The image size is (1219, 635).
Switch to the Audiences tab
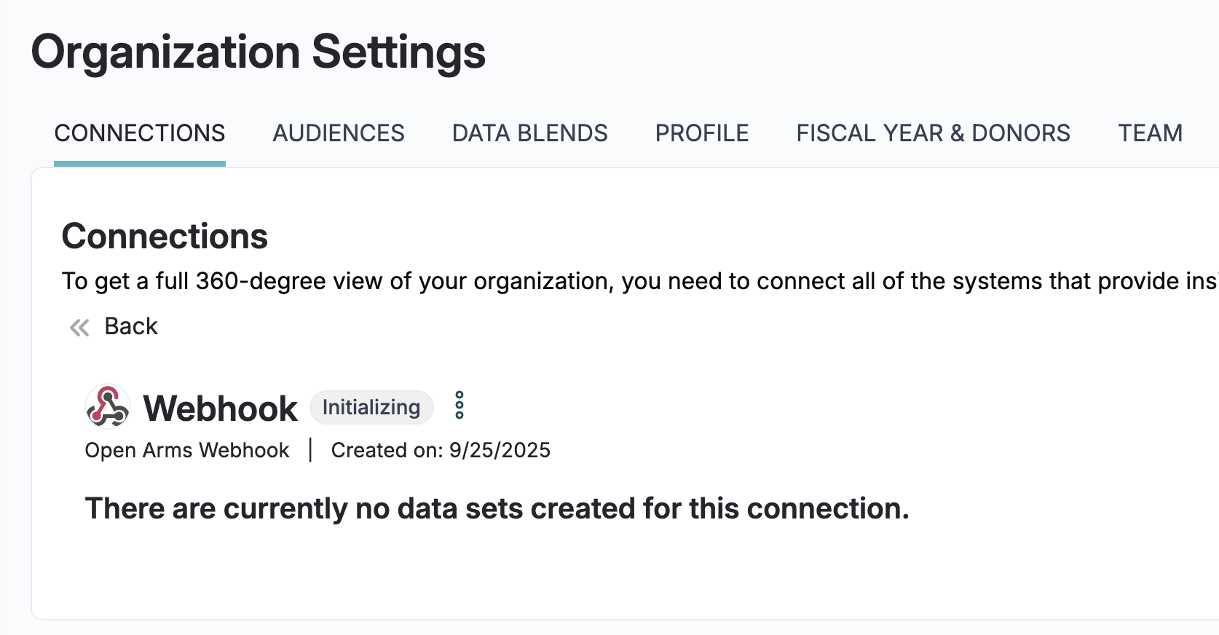pyautogui.click(x=339, y=133)
